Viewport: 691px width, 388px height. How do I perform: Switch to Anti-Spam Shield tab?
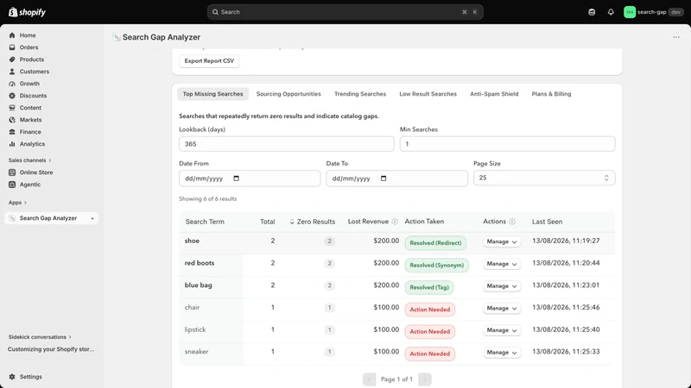(494, 94)
